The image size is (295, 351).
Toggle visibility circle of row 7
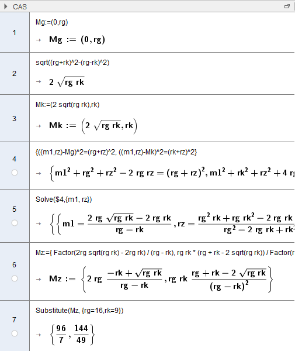[x=15, y=333]
